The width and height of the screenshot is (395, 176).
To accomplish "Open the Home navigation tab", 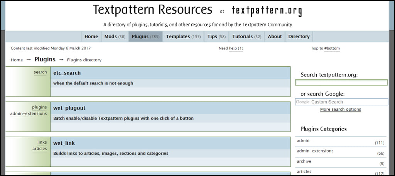I will click(x=91, y=37).
